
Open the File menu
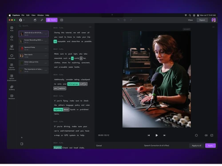23,15
